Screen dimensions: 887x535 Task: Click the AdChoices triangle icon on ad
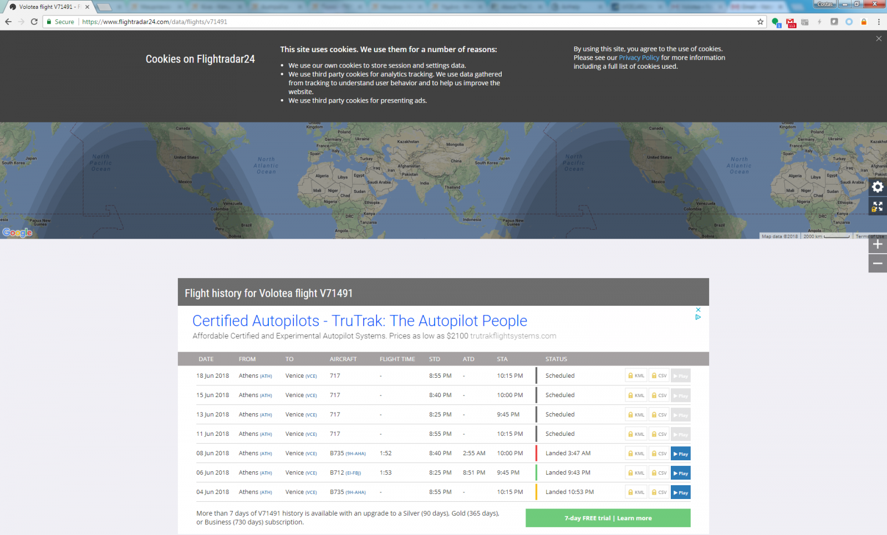(x=698, y=317)
